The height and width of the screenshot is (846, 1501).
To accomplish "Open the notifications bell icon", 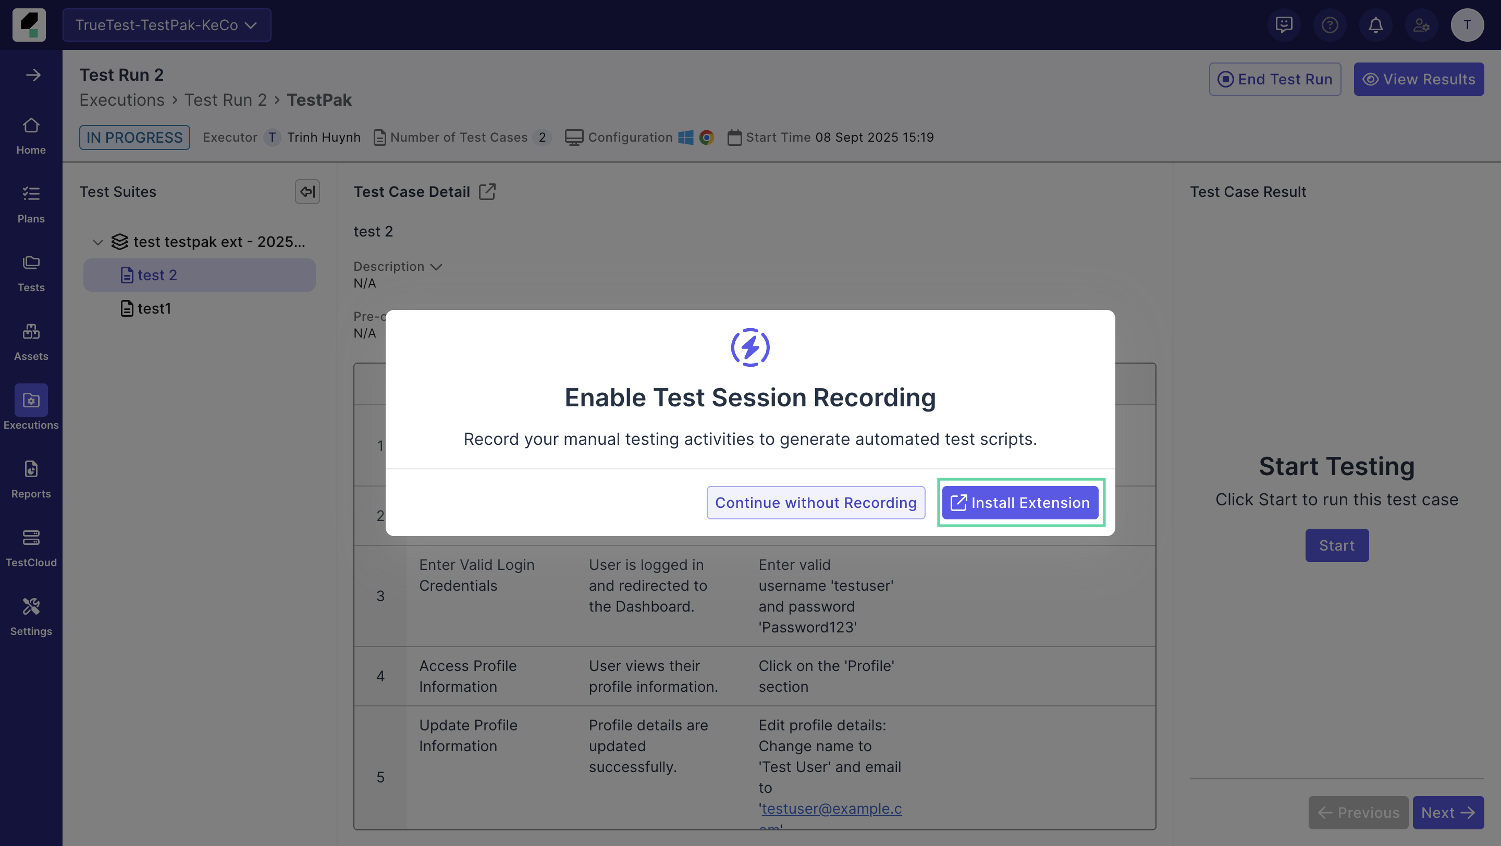I will (x=1375, y=25).
